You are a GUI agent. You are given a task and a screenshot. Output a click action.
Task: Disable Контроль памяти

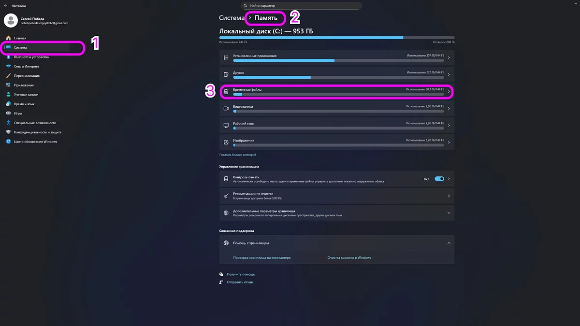(x=439, y=178)
